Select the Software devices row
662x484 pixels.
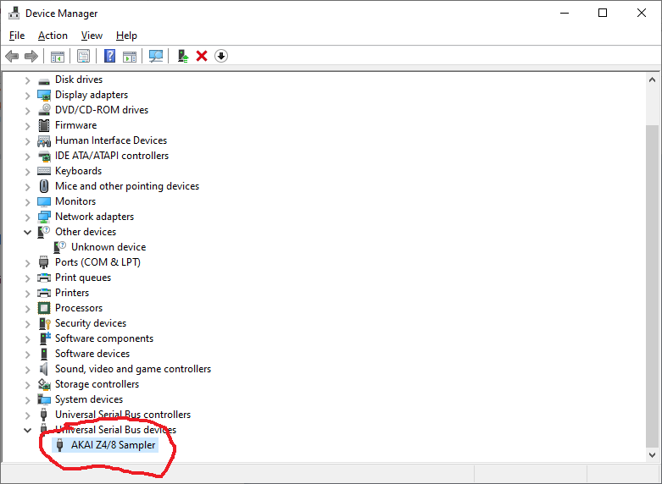tap(92, 354)
